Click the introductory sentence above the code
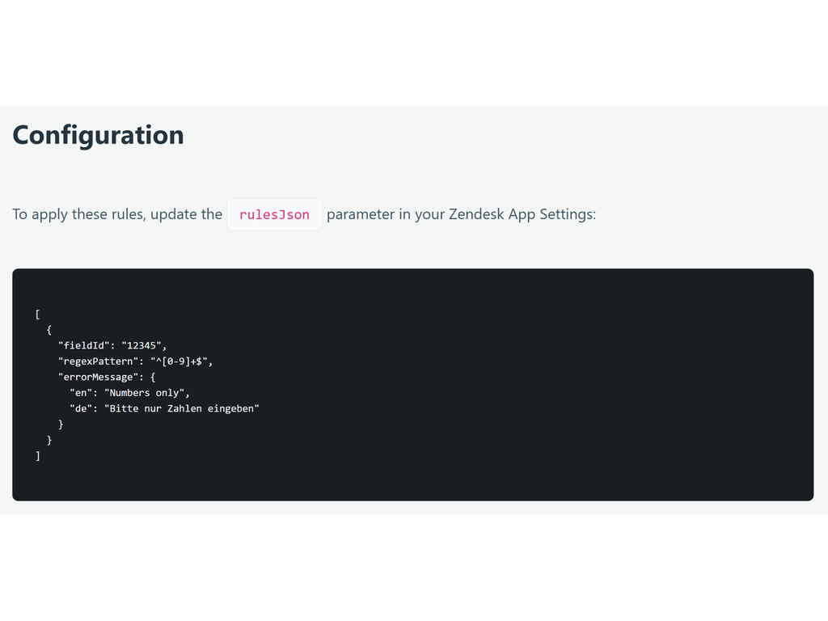The height and width of the screenshot is (621, 828). click(x=117, y=214)
